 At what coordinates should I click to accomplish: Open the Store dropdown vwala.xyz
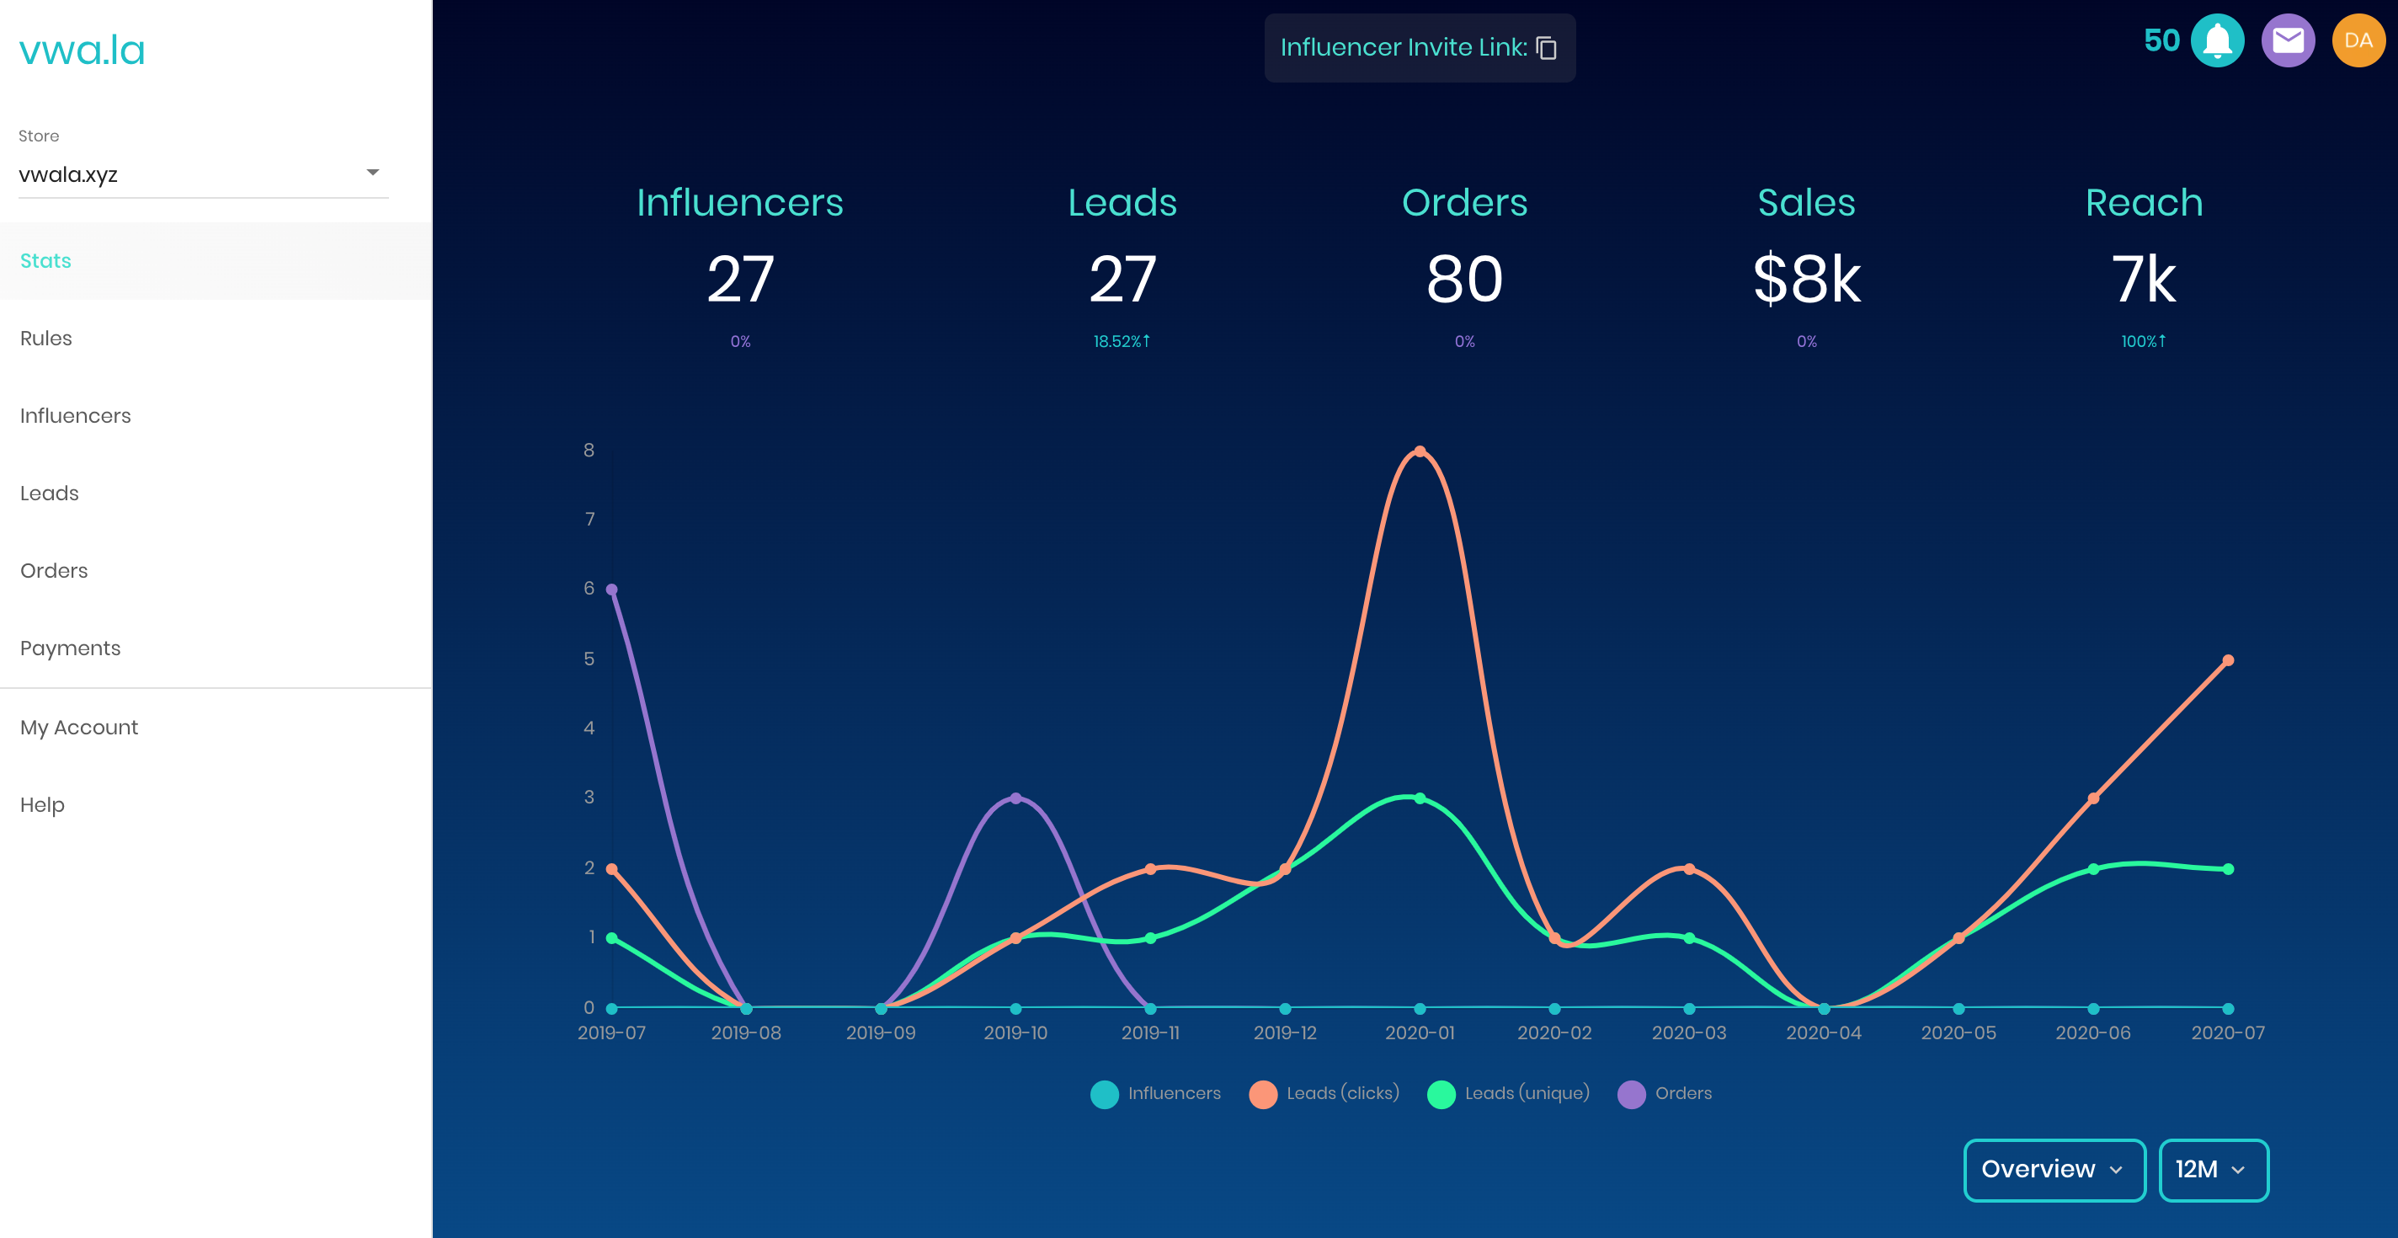(x=203, y=174)
